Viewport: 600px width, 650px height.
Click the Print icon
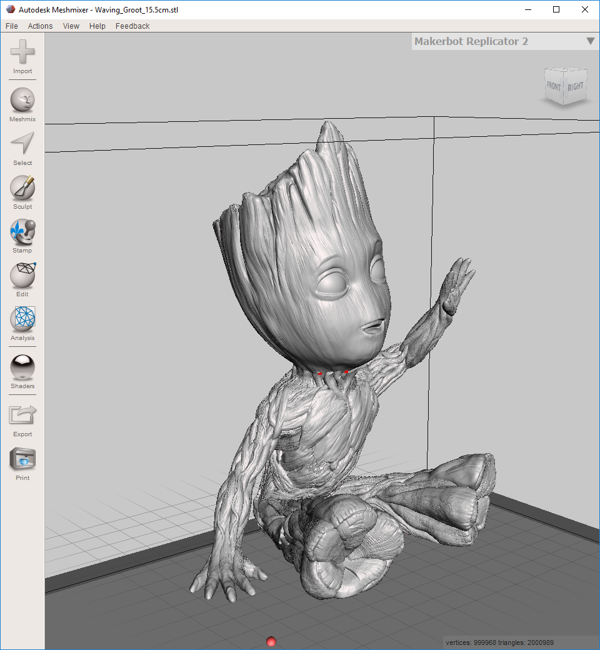pyautogui.click(x=22, y=459)
